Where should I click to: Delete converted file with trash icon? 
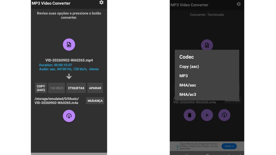190,115
